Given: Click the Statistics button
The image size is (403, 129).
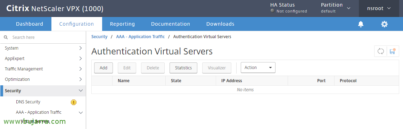Looking at the screenshot, I should pos(183,68).
